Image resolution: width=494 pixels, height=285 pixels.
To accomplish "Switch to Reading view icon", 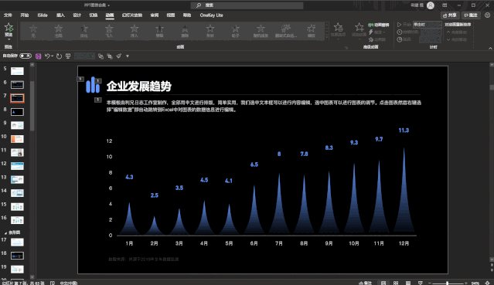I will pos(408,283).
